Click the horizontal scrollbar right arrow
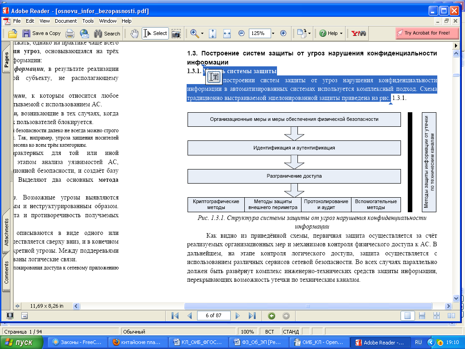 point(448,306)
